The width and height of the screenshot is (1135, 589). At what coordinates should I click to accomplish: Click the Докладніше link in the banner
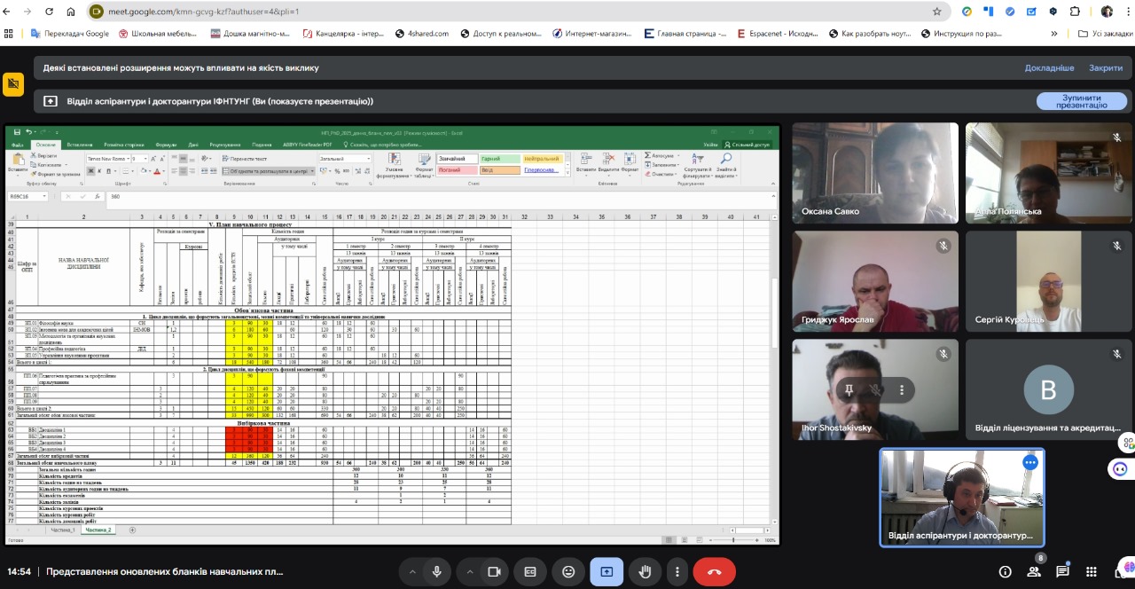point(1049,67)
